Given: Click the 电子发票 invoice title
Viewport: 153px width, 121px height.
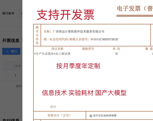Looking at the screenshot, I should click(x=135, y=8).
